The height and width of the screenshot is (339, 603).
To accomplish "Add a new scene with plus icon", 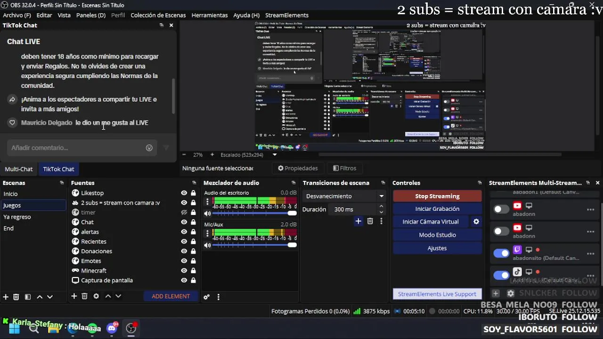I will [6, 297].
